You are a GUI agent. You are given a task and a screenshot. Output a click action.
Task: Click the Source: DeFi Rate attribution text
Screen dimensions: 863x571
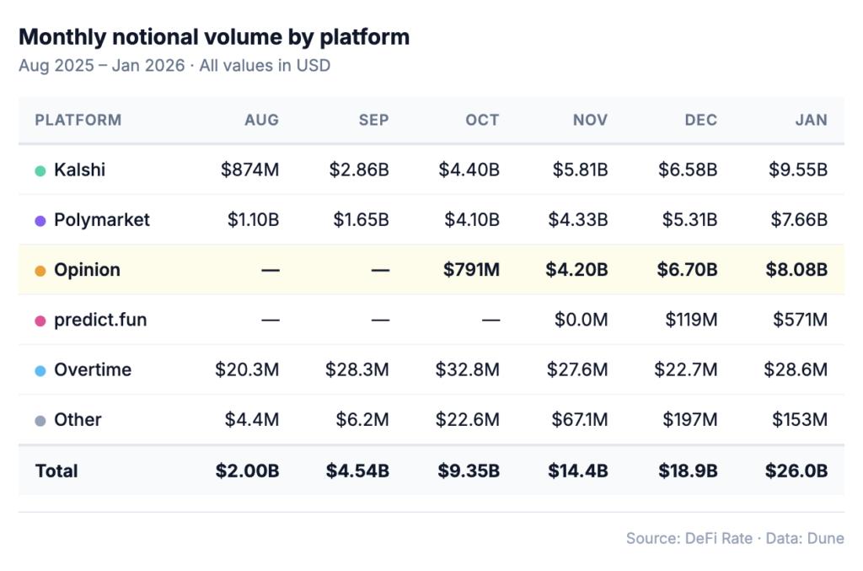[x=689, y=538]
